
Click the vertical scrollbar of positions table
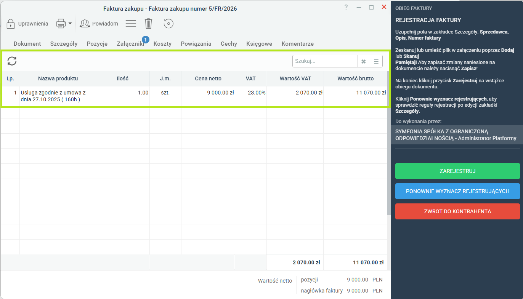389,143
